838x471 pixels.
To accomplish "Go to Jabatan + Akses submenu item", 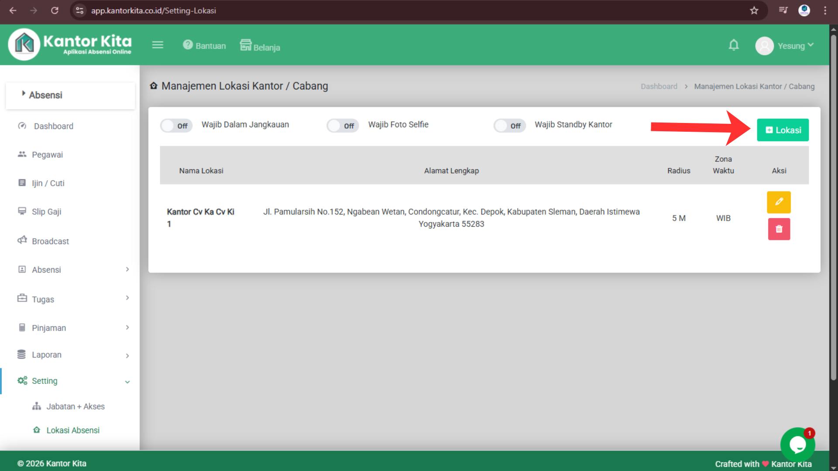I will 75,406.
